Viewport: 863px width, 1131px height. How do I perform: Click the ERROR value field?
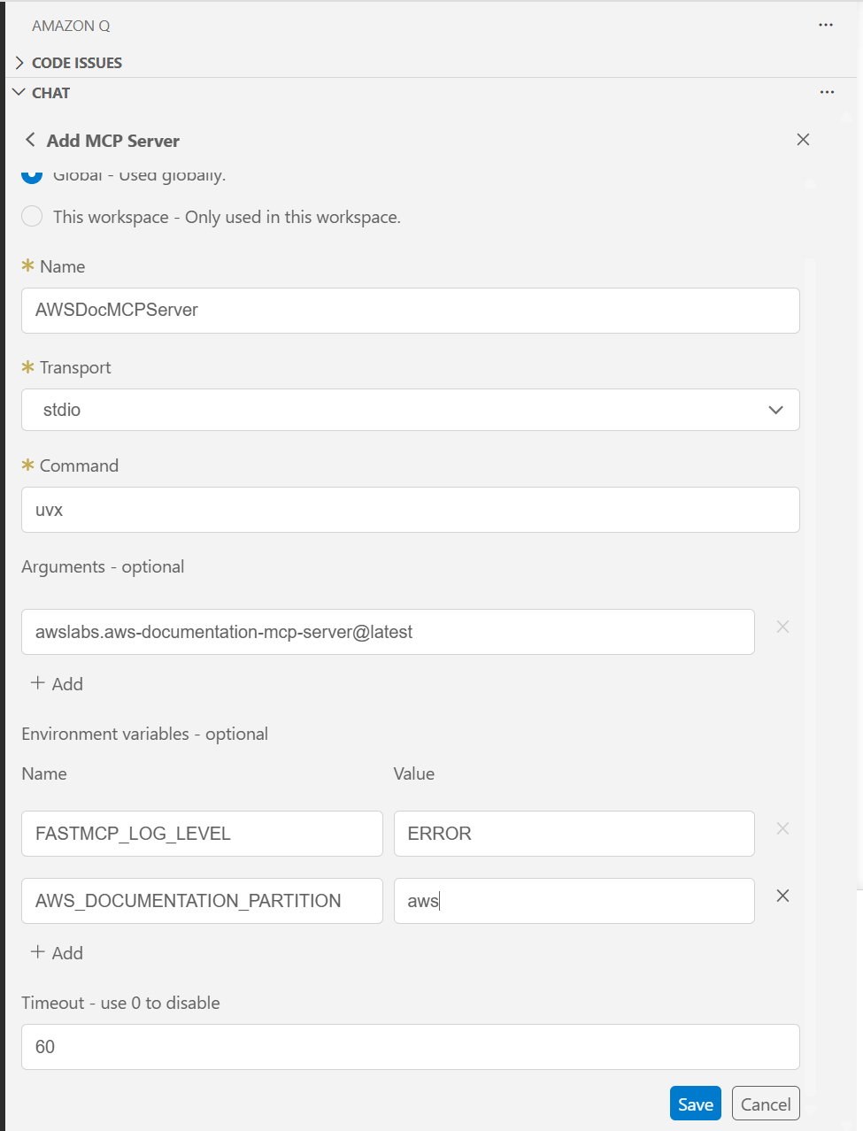(x=574, y=834)
